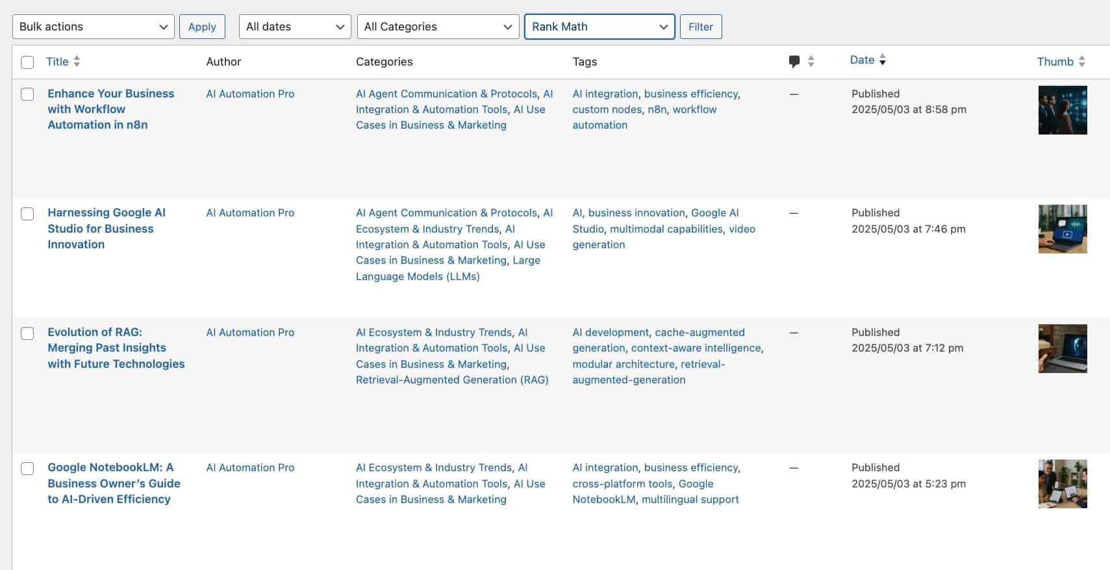Open thumbnail of Google NotebookLM post
The image size is (1110, 570).
[1063, 484]
